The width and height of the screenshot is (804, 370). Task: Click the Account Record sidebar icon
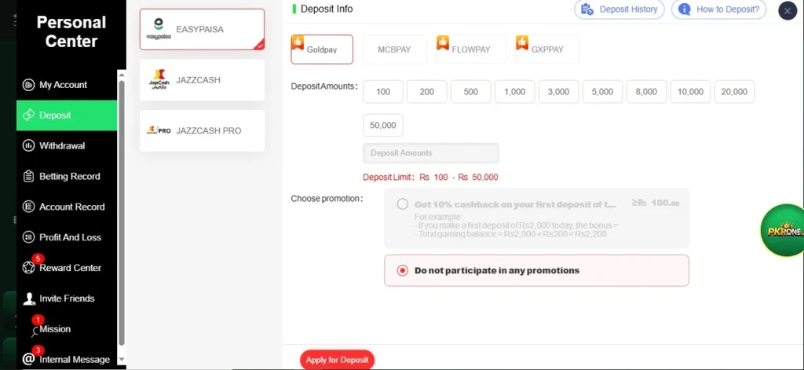tap(29, 207)
